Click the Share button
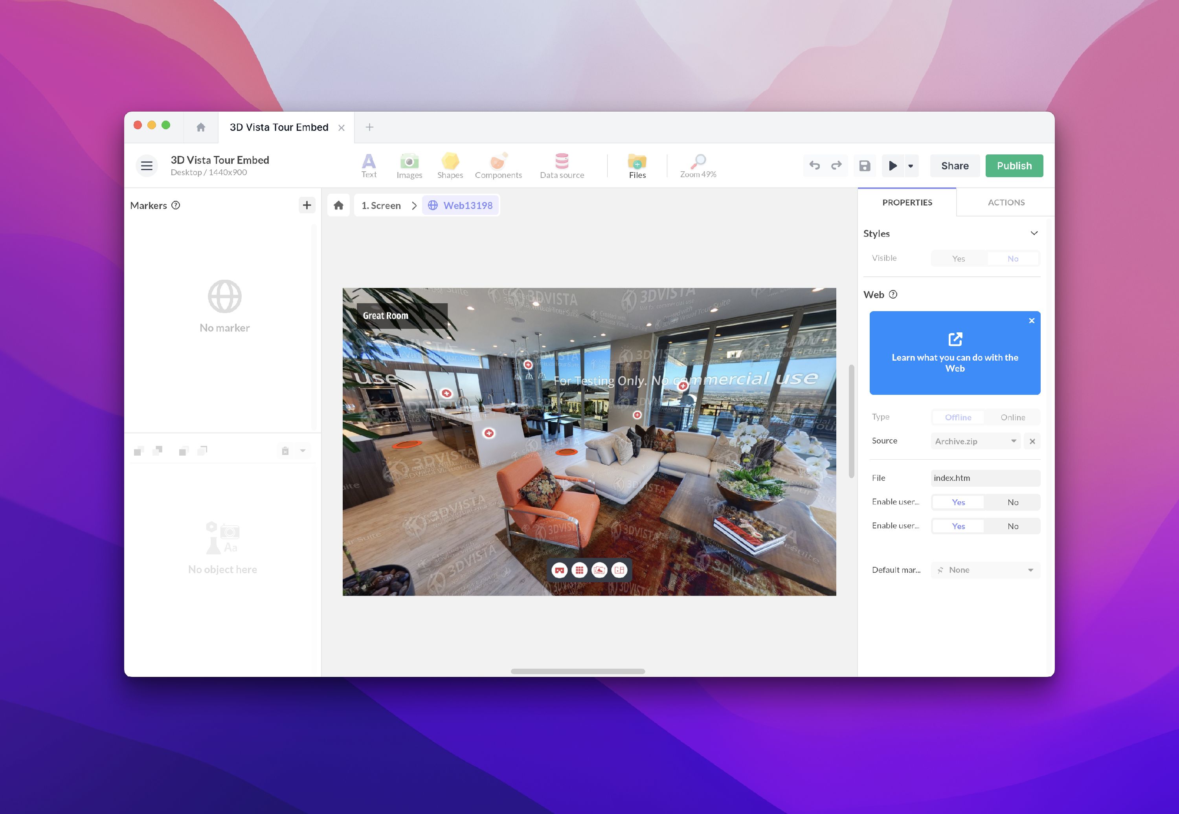 click(x=954, y=166)
